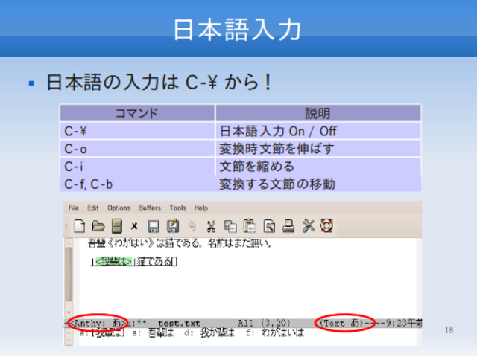This screenshot has width=477, height=357.
Task: Open the File menu
Action: [x=73, y=208]
